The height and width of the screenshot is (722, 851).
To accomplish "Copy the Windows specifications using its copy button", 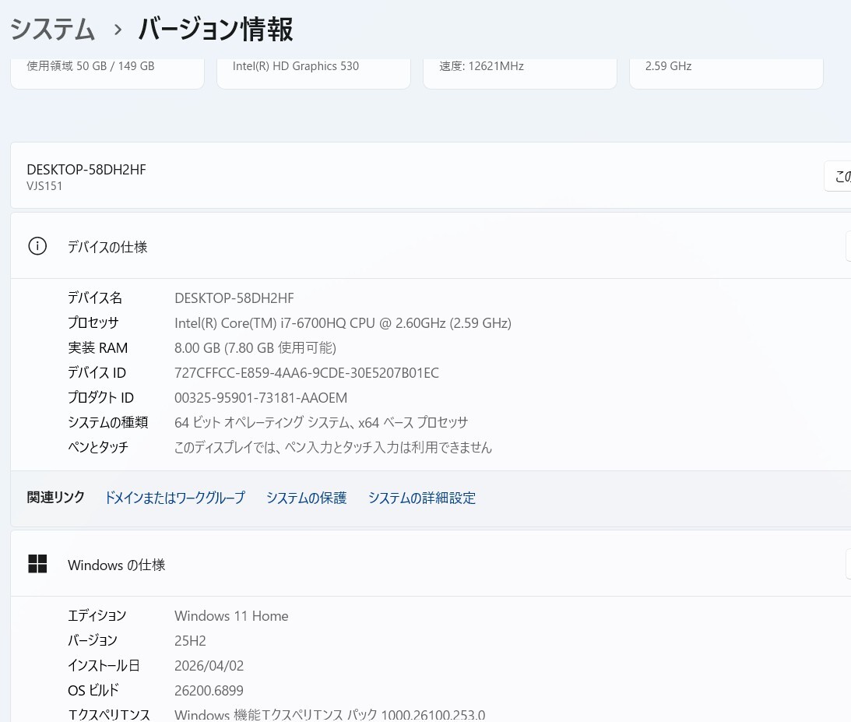I will 847,564.
